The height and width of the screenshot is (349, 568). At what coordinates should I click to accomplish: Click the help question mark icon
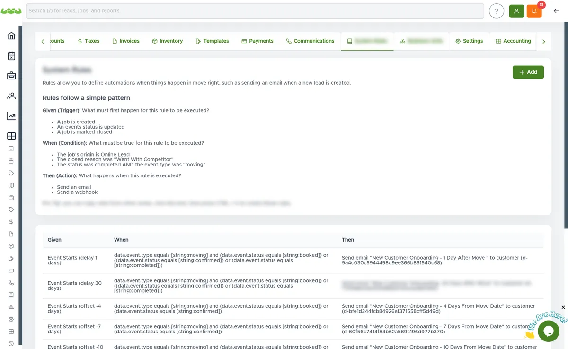pyautogui.click(x=496, y=10)
